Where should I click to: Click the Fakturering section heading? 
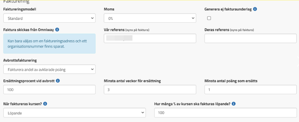[16, 2]
